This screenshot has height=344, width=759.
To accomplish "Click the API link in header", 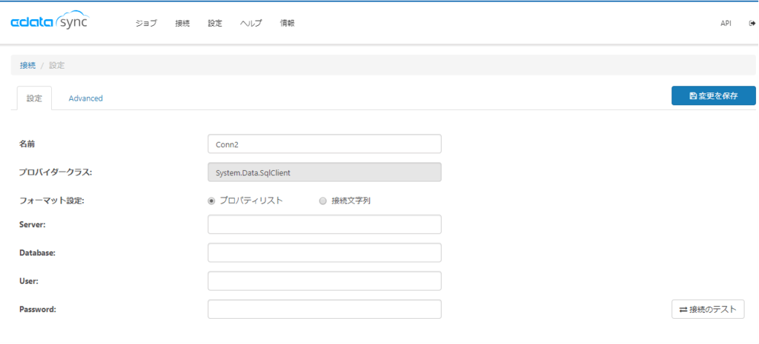I will [x=726, y=23].
